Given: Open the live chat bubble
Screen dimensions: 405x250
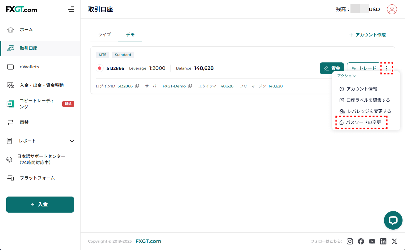Looking at the screenshot, I should tap(393, 220).
